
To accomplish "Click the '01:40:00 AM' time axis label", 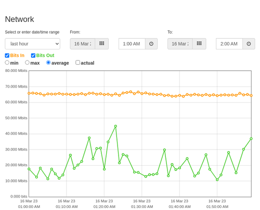I will coord(179,207).
